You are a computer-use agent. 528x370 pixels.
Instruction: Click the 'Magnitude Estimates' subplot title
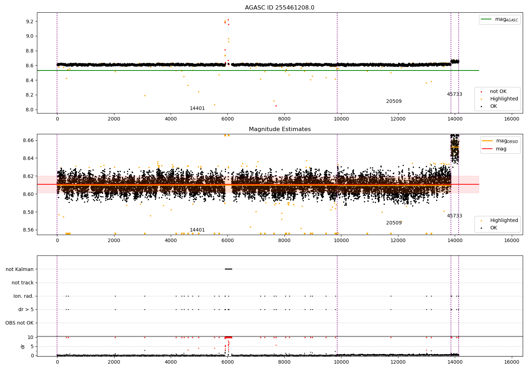(280, 129)
